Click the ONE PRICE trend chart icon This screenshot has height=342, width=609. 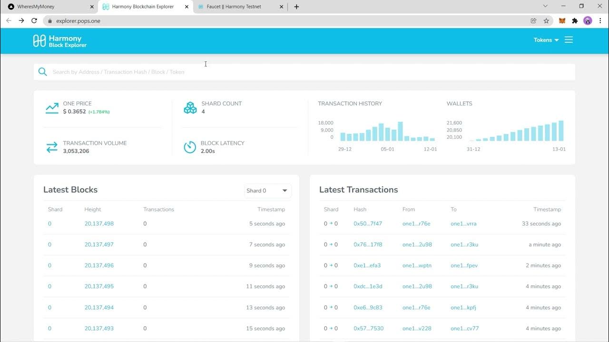[x=52, y=108]
